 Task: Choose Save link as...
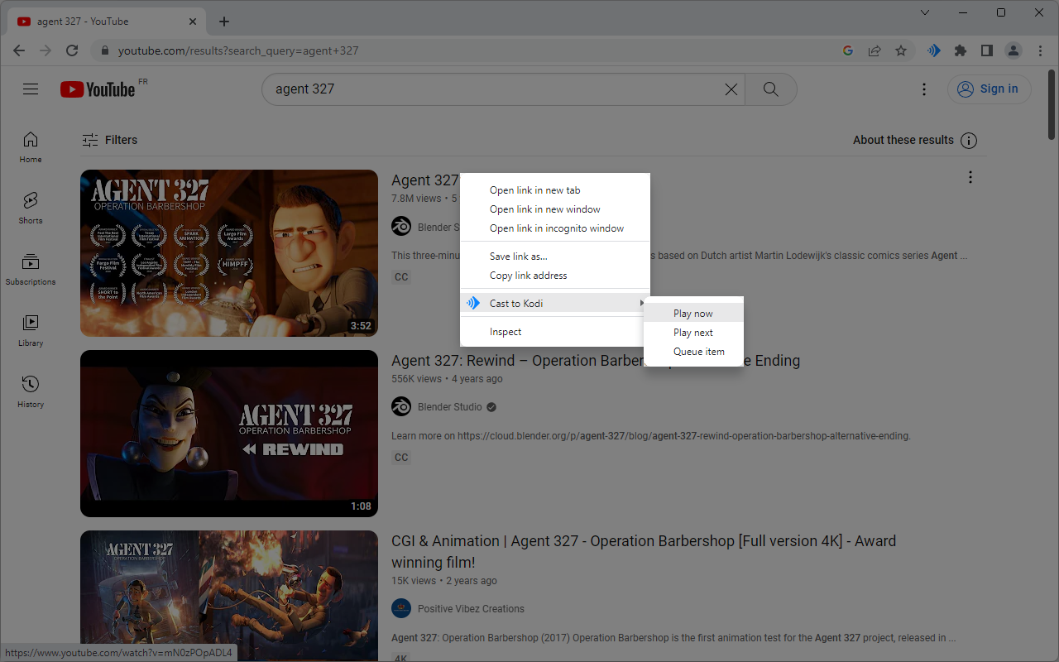coord(555,257)
